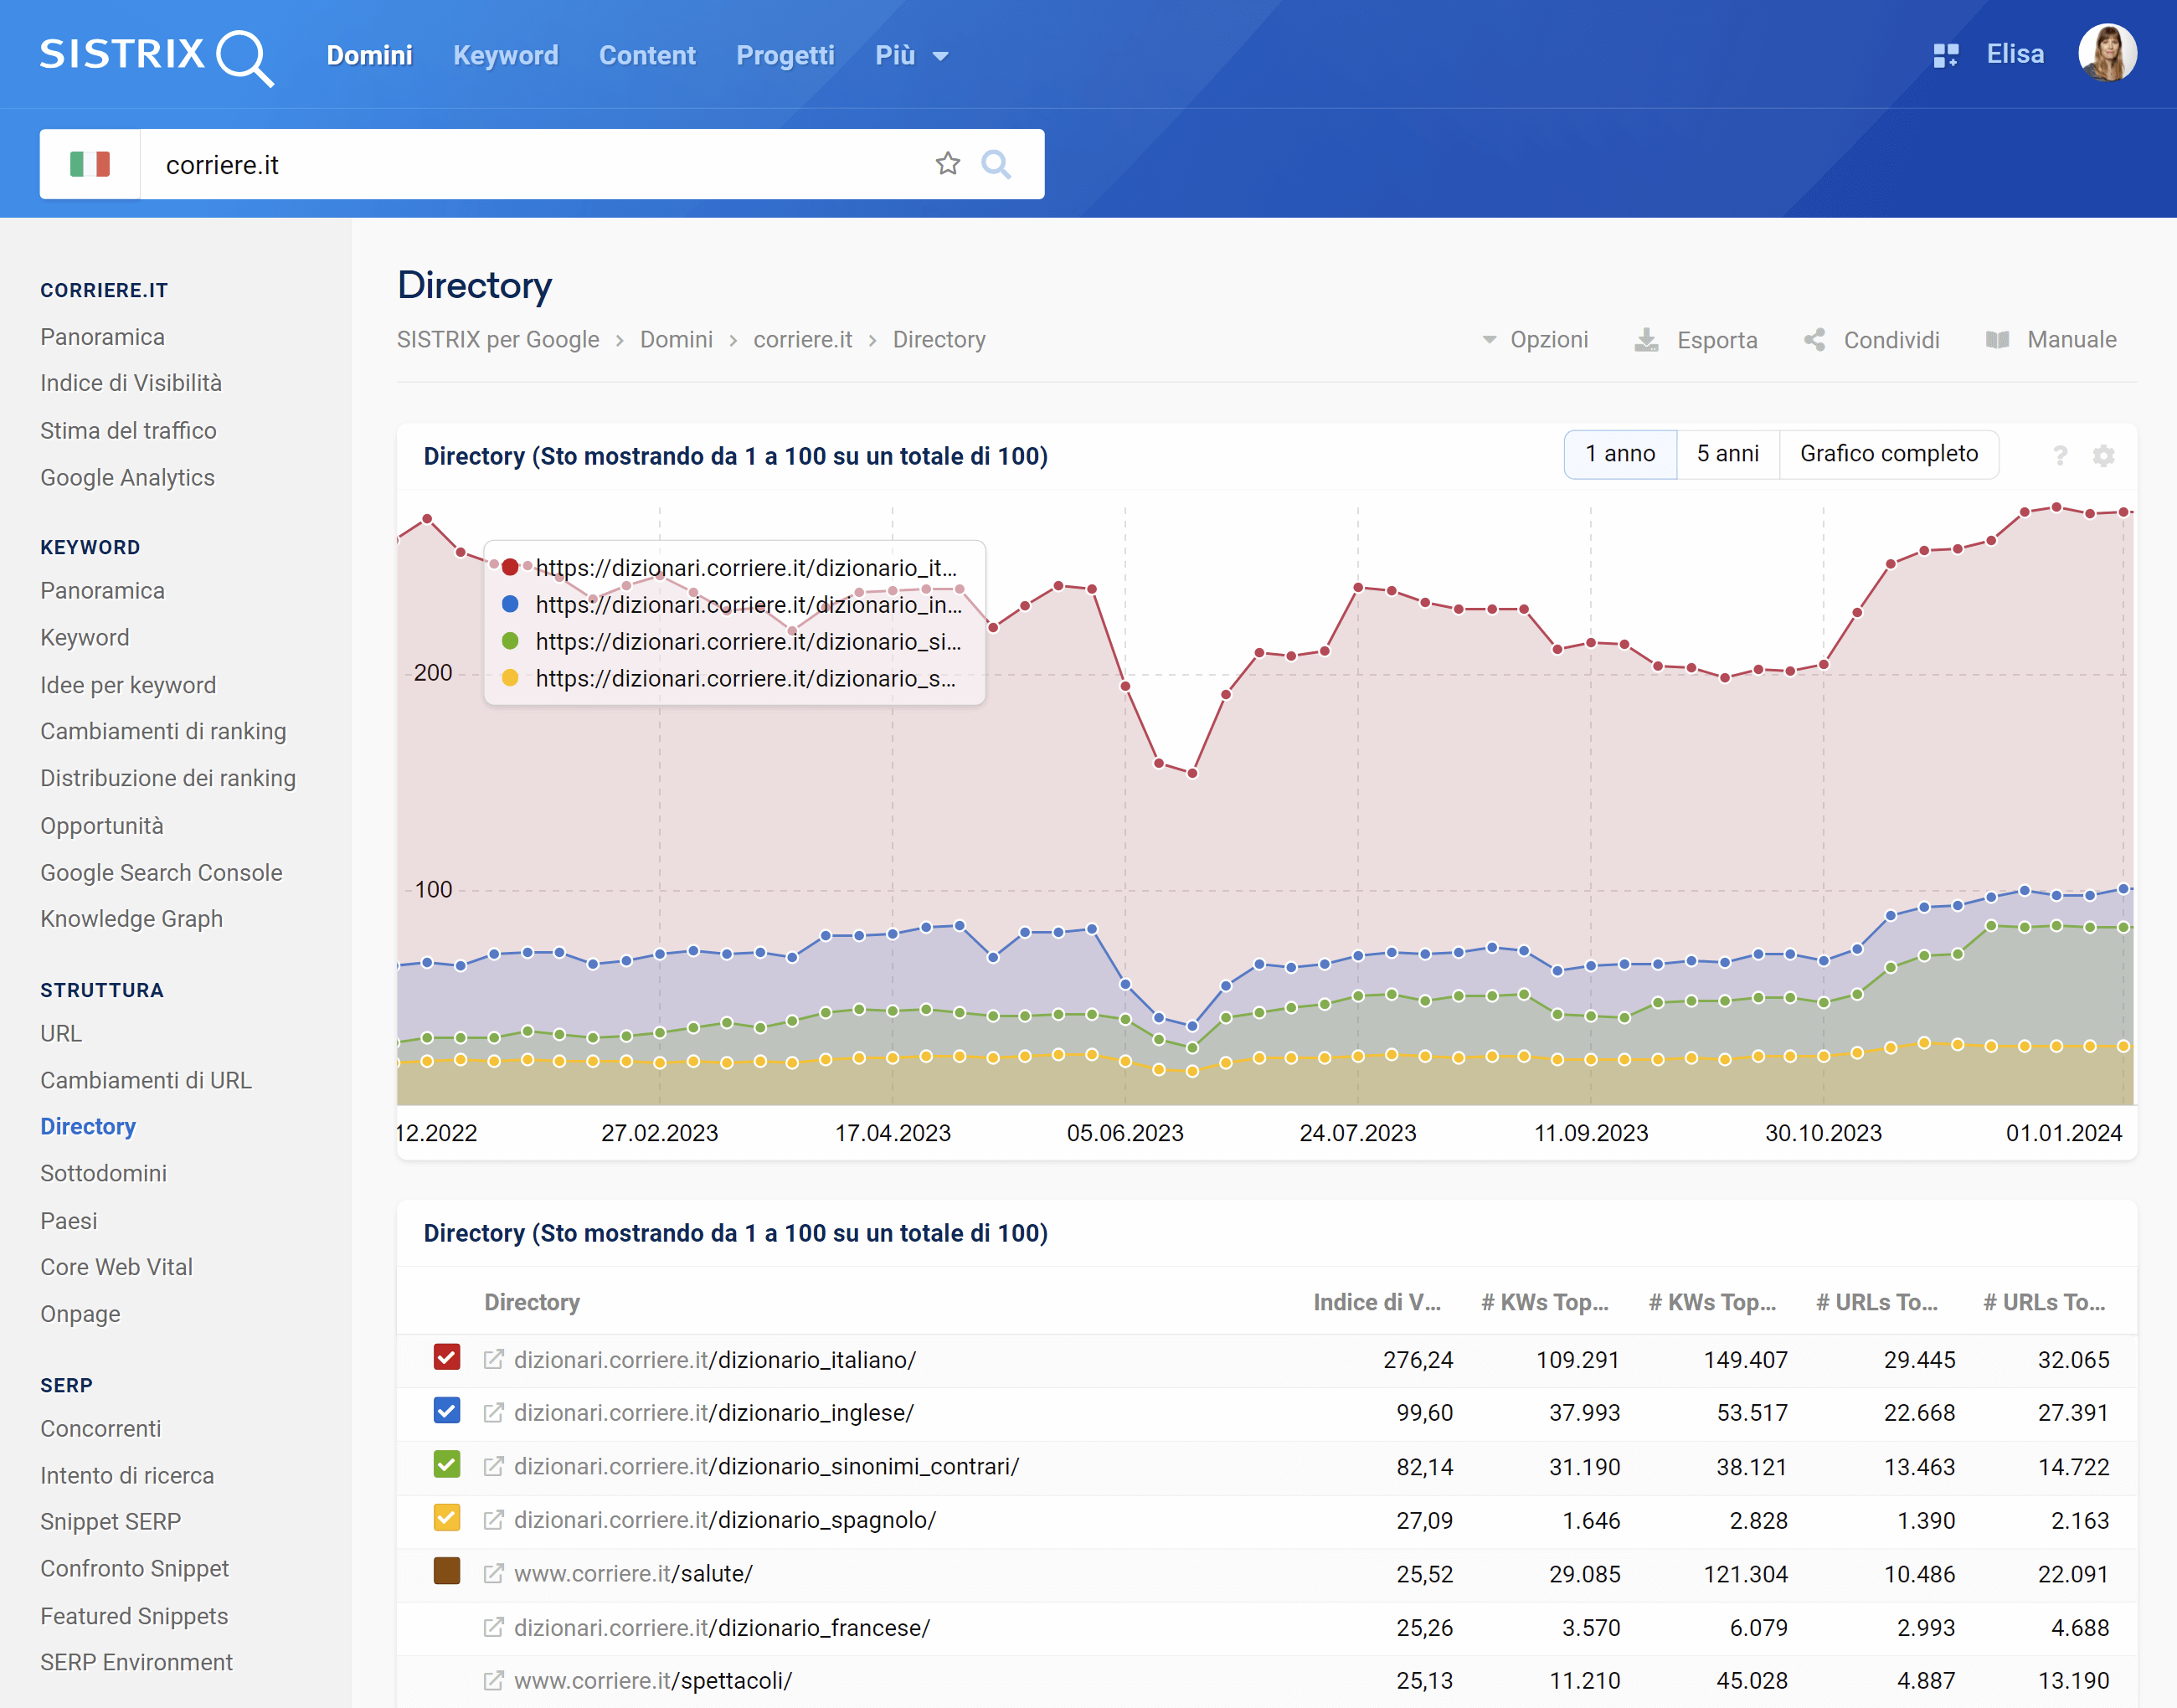Expand the Opzioni dropdown
This screenshot has width=2177, height=1708.
coord(1535,340)
